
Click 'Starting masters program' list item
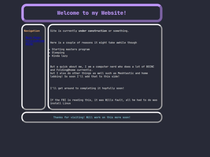[x=71, y=49]
